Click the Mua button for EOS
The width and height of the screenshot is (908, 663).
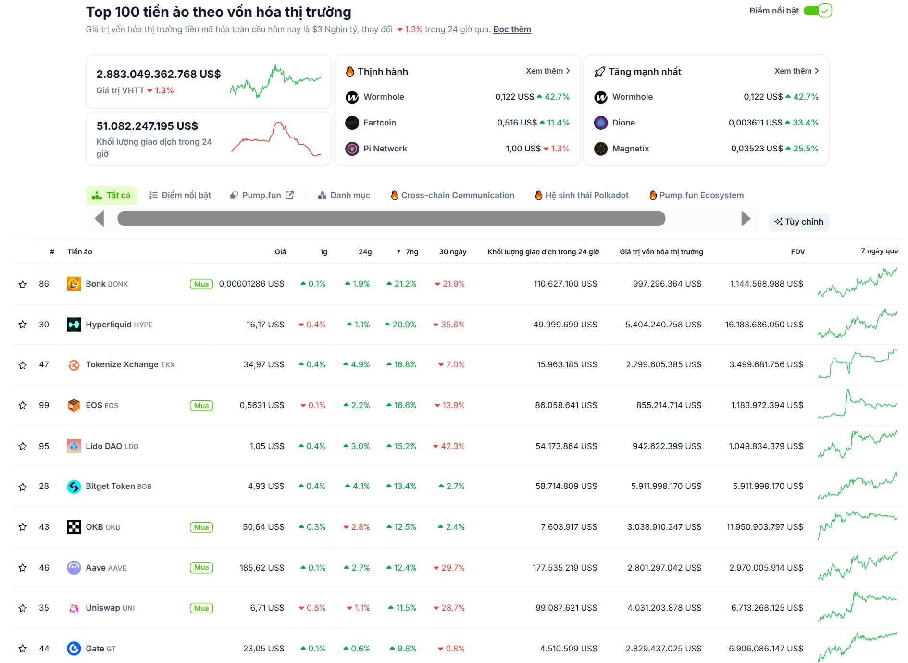(201, 406)
